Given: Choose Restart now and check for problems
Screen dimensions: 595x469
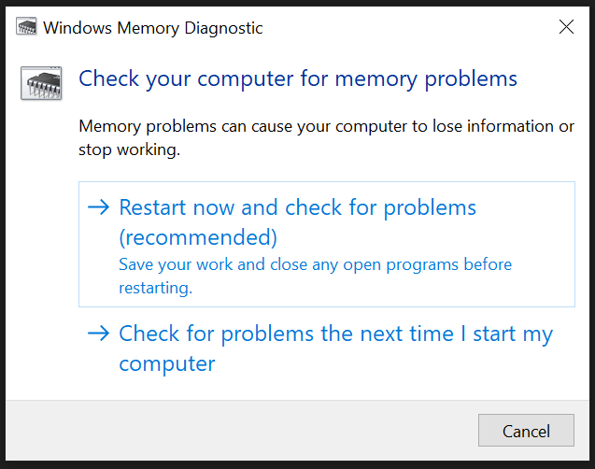Looking at the screenshot, I should click(x=298, y=207).
